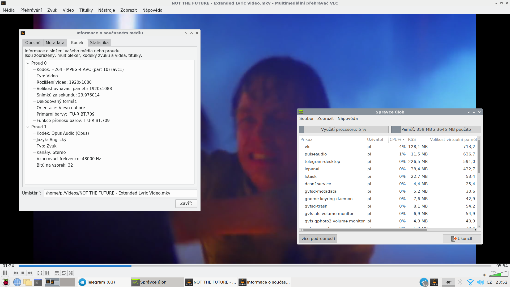The image size is (510, 287).
Task: Select the Vzorkovací frekvence 48000 Hz row
Action: (69, 159)
